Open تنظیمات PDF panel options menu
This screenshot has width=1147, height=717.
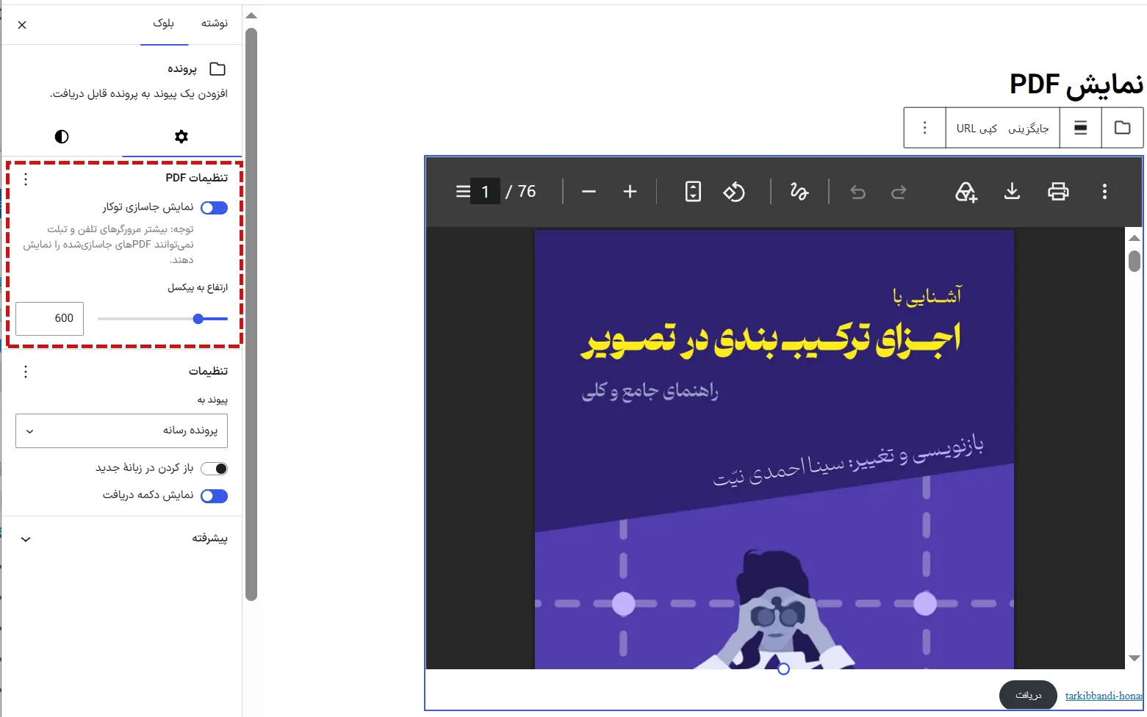(x=26, y=179)
